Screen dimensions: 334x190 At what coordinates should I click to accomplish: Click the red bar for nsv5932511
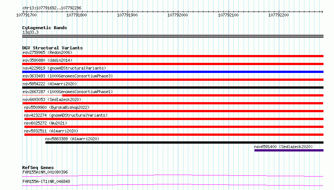point(174,135)
